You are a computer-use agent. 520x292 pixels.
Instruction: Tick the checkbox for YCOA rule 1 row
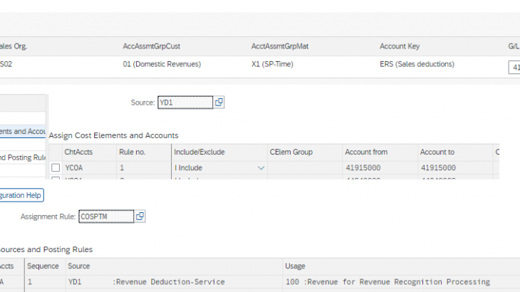coord(56,167)
